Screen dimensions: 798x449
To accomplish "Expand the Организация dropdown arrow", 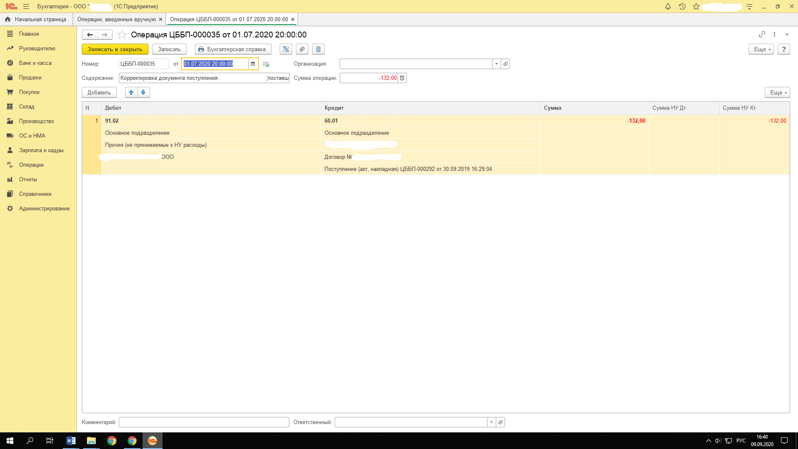I will point(496,64).
